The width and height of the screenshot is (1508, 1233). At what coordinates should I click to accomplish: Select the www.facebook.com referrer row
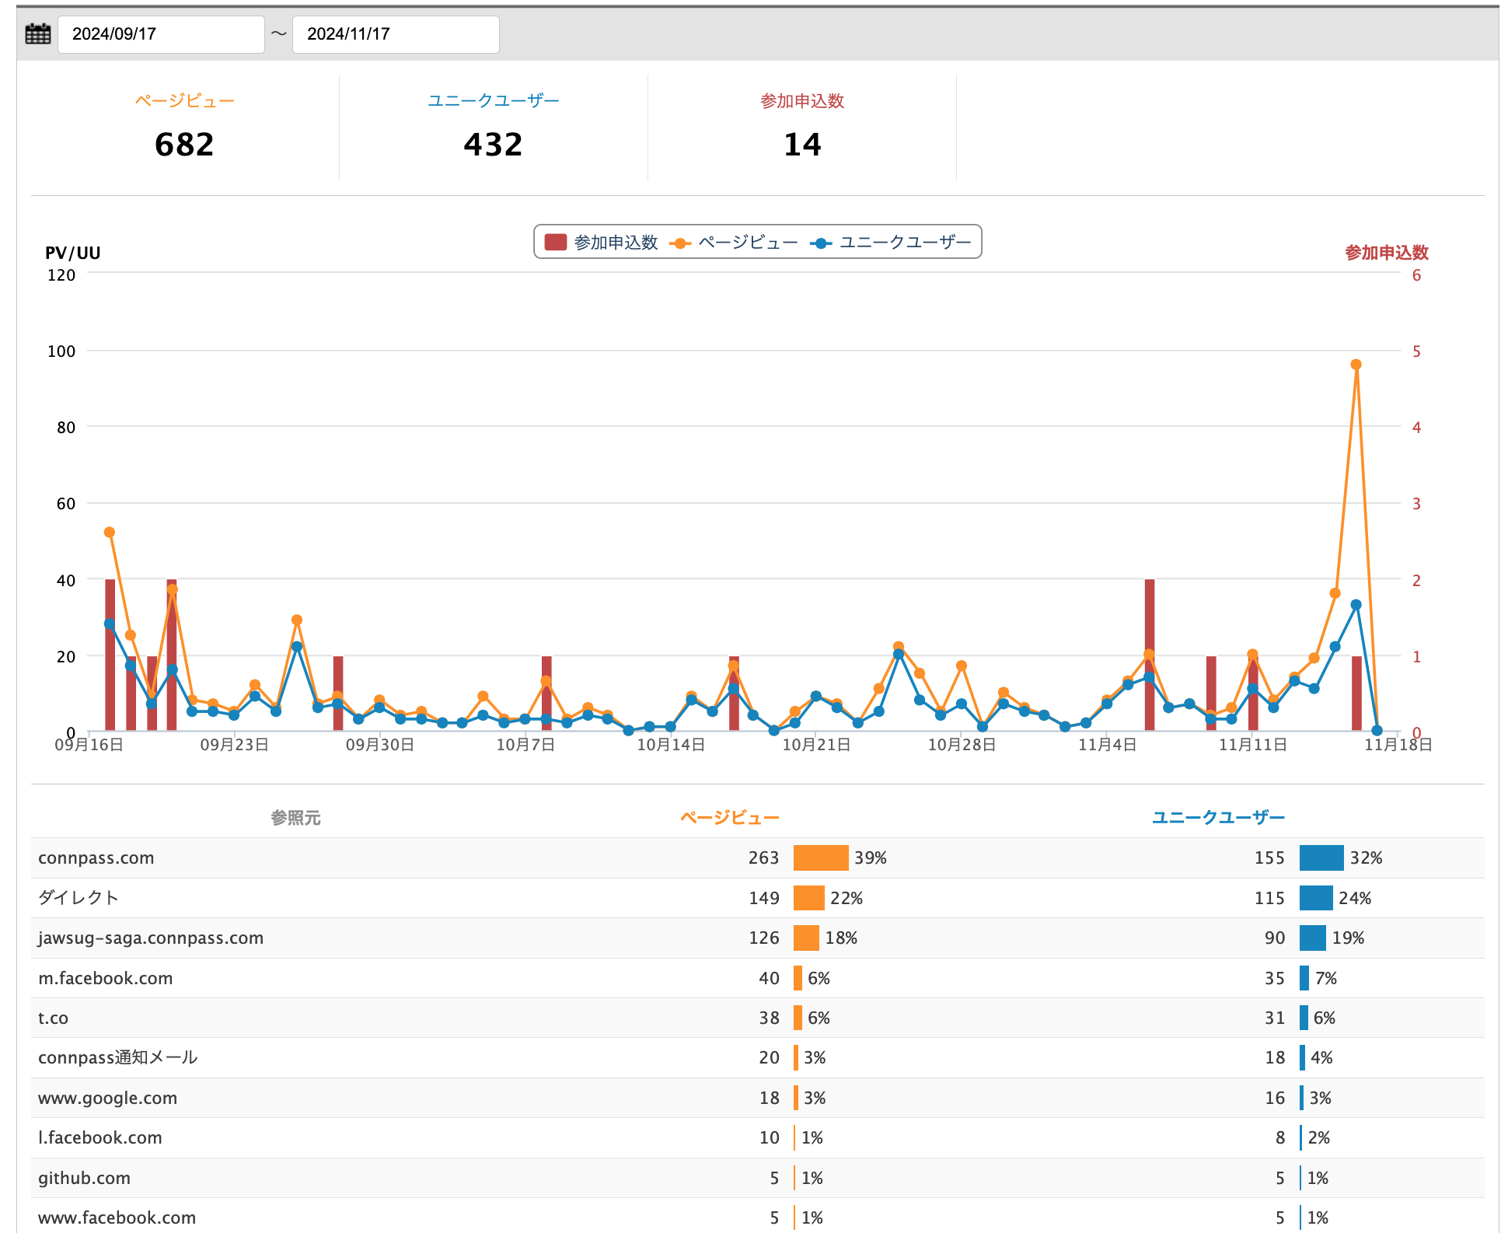tap(758, 1217)
